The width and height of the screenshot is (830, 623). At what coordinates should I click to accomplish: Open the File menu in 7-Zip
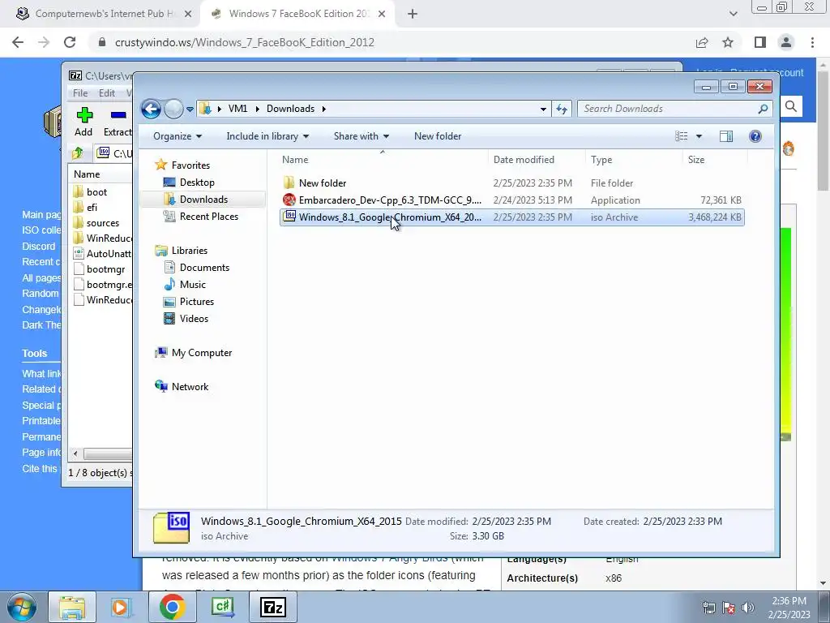tap(80, 92)
